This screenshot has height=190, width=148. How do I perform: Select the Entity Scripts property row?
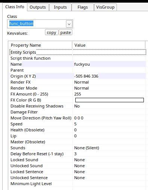pos(78,52)
